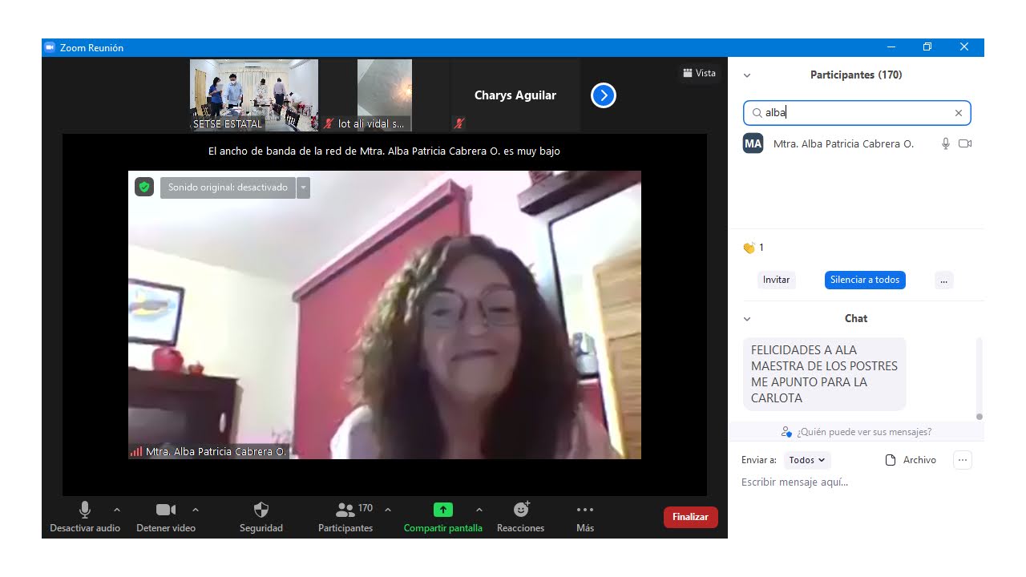Viewport: 1026px width, 577px height.
Task: Click the Invitar button
Action: point(776,280)
